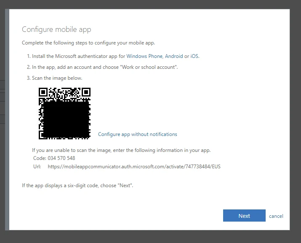This screenshot has height=243, width=301.
Task: Click the "Url:" label
Action: pyautogui.click(x=37, y=167)
